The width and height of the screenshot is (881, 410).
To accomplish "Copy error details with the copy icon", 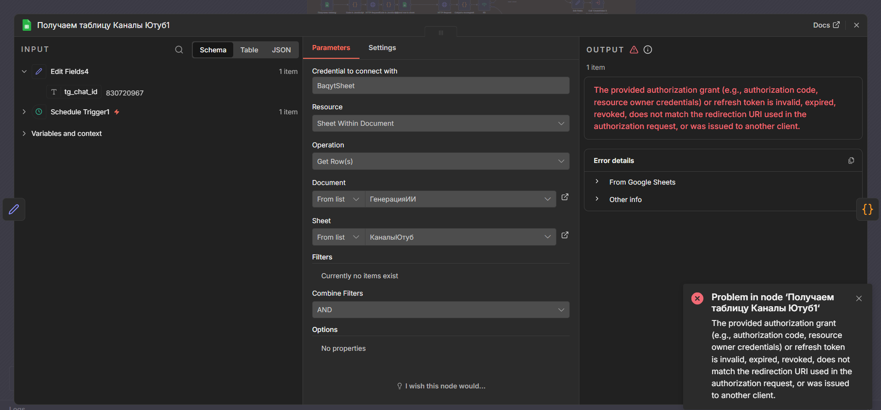I will [851, 160].
